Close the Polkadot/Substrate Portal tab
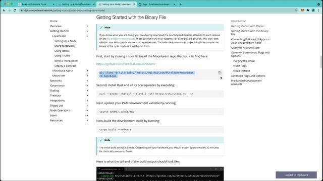This screenshot has width=323, height=181. (54, 5)
